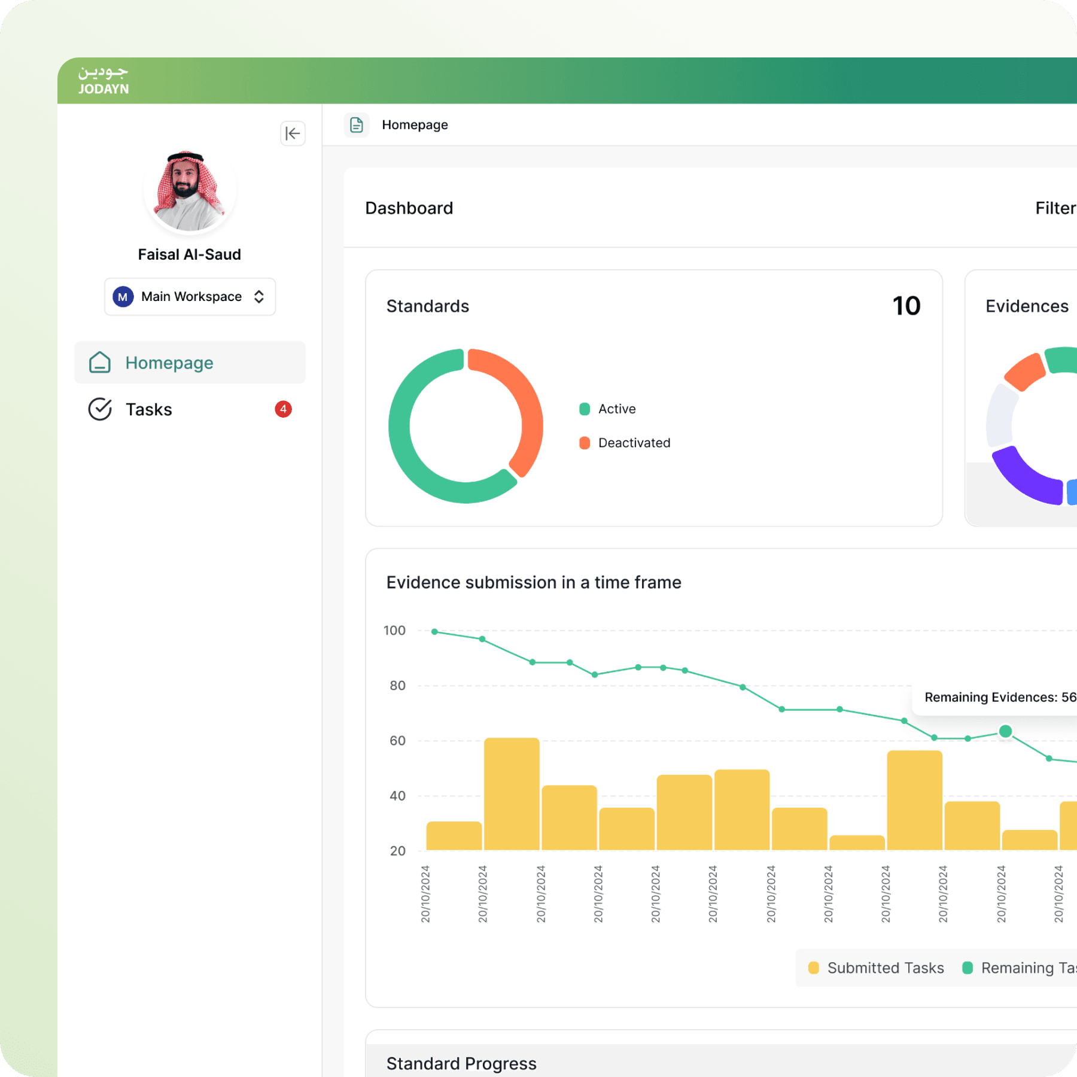Open the workspace switcher chevron
This screenshot has width=1077, height=1077.
[x=258, y=296]
